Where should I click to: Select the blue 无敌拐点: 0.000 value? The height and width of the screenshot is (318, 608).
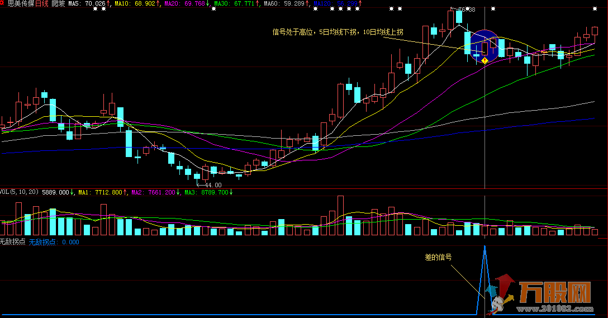point(54,241)
